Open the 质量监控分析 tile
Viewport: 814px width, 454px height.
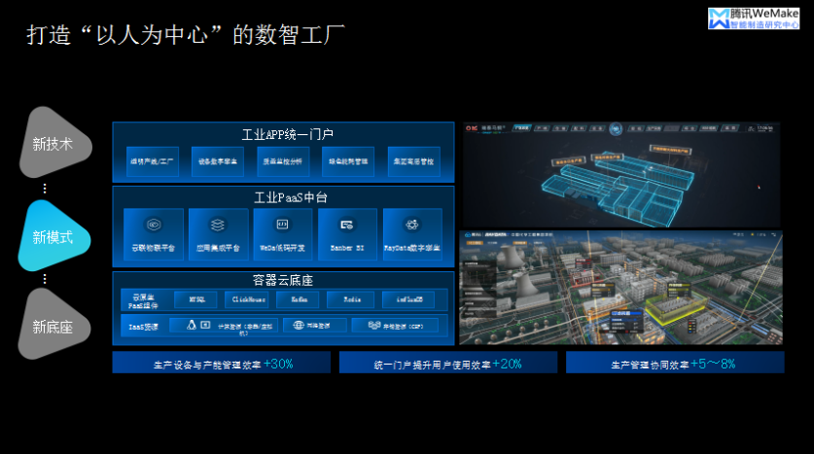[283, 161]
